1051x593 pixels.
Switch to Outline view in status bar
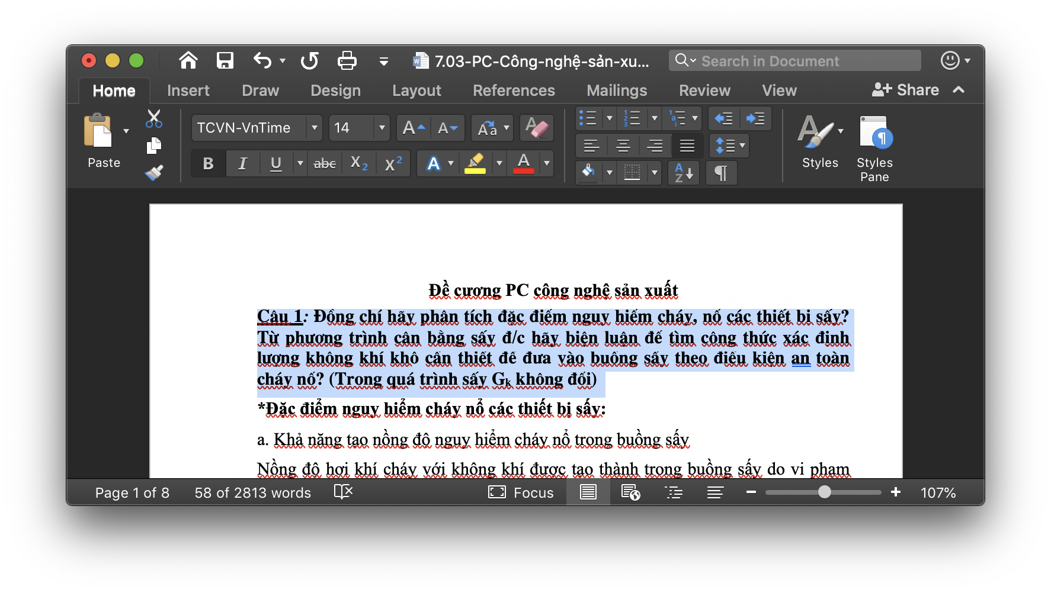[x=674, y=492]
